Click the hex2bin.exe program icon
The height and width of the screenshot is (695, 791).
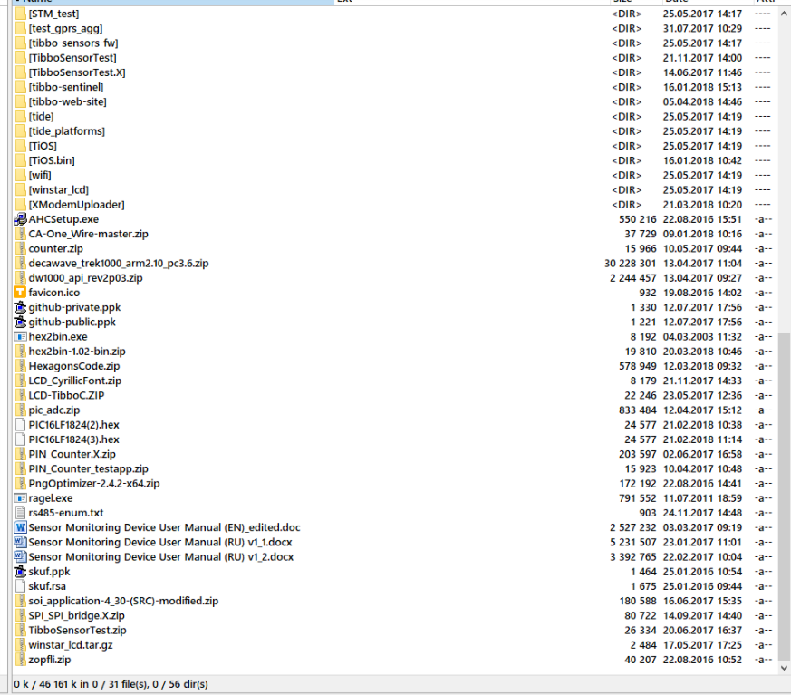pyautogui.click(x=20, y=336)
